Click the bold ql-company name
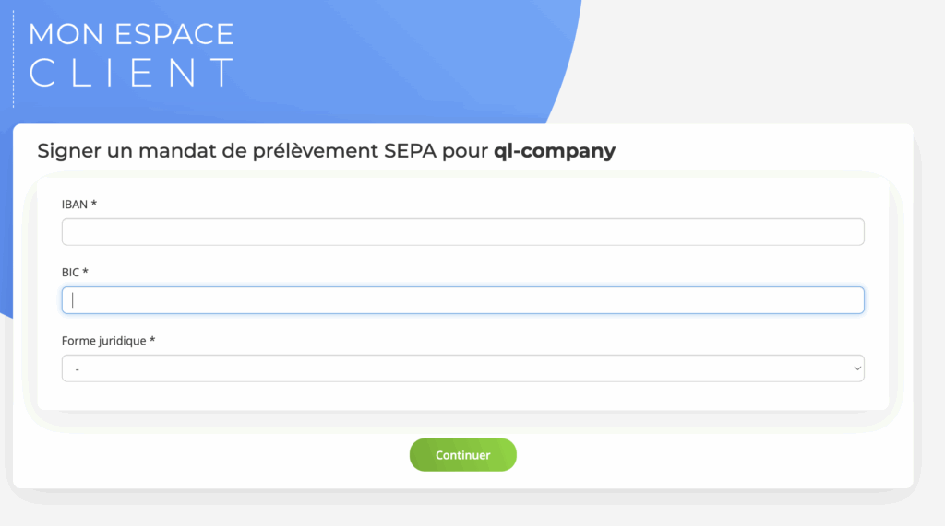 coord(554,151)
